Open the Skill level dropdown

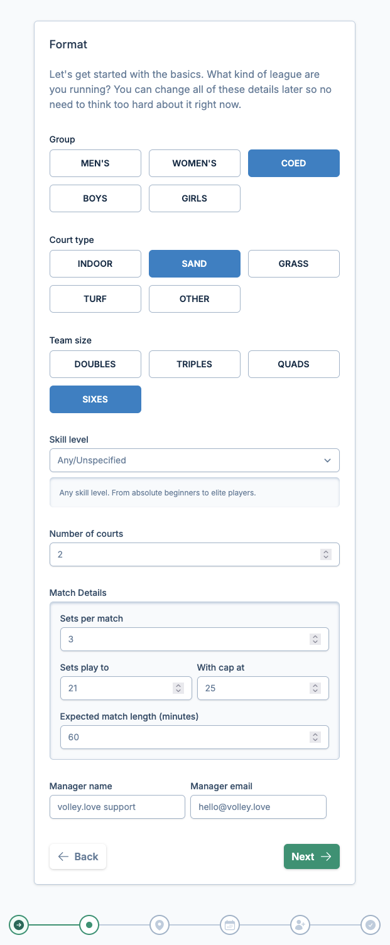click(194, 460)
